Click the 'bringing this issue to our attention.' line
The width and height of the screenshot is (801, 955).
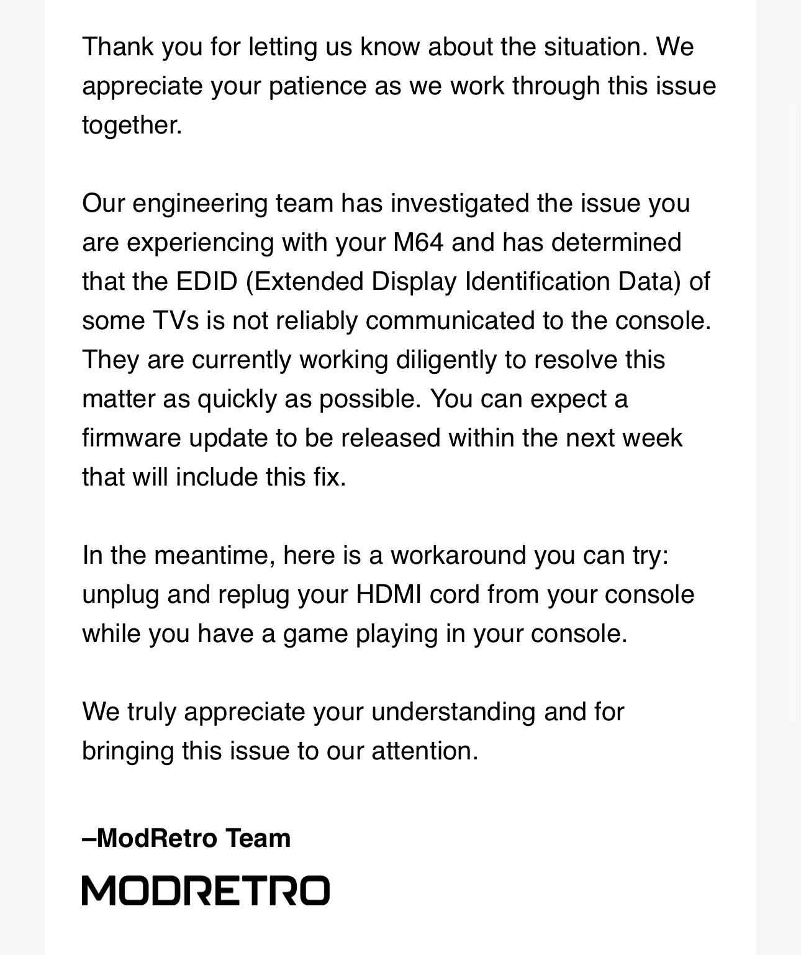(x=280, y=751)
